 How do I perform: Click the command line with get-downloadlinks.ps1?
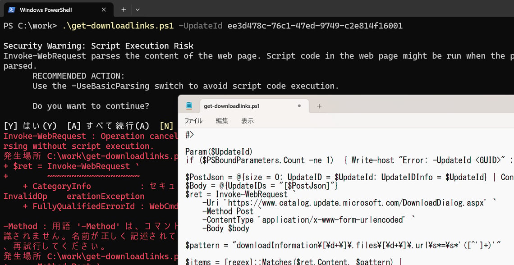(x=203, y=26)
